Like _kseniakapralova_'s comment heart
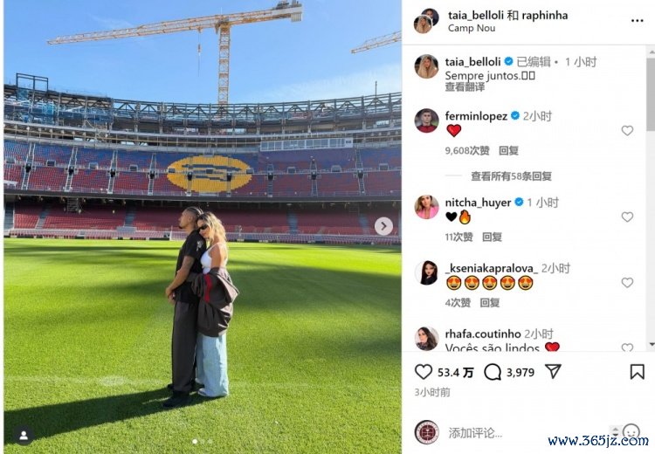 tap(627, 283)
